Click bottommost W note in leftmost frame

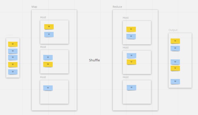(13, 72)
